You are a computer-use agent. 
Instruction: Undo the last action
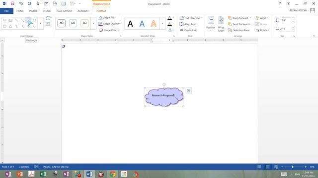pos(21,3)
